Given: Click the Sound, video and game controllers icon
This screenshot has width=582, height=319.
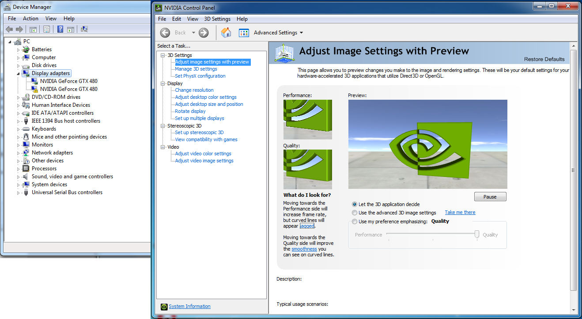Looking at the screenshot, I should click(x=26, y=176).
